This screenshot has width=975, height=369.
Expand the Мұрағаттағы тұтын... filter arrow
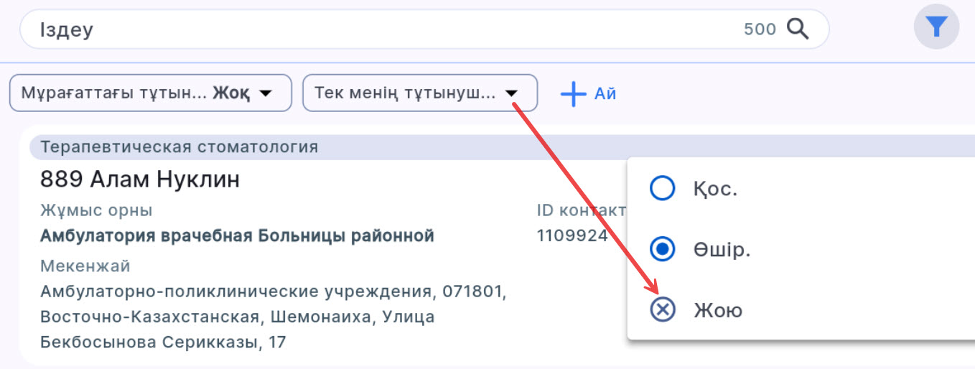265,93
